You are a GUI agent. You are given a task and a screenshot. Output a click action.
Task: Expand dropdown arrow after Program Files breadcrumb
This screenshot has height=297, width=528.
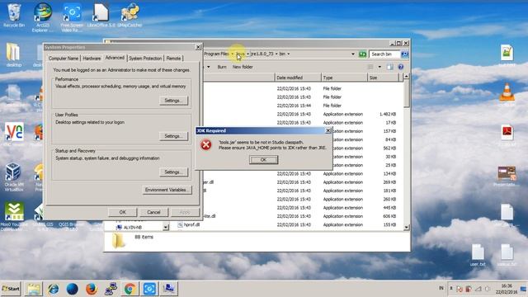coord(233,54)
